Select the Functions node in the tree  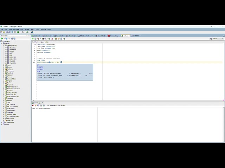coord(10,73)
